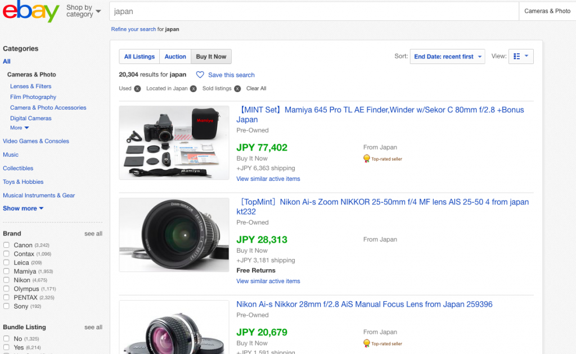Viewport: 576px width, 354px height.
Task: Open Musical Instruments & Gear category
Action: coord(39,195)
